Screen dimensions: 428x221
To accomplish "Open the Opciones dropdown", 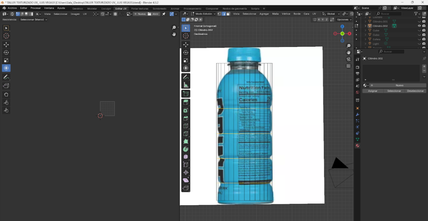I will (x=344, y=20).
